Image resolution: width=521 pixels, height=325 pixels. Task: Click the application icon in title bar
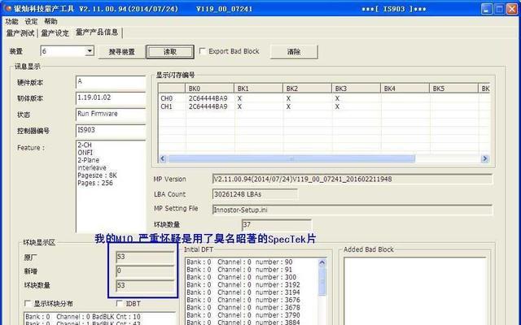coord(7,9)
